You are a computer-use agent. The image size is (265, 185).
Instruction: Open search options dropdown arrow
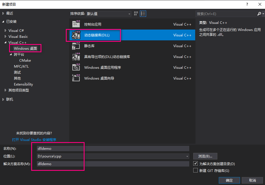[x=263, y=14]
